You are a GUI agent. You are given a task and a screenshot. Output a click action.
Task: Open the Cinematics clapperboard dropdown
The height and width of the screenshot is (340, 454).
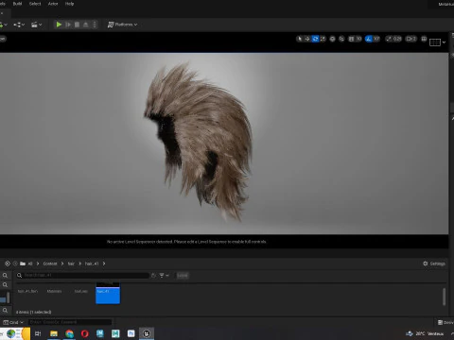[x=37, y=25]
